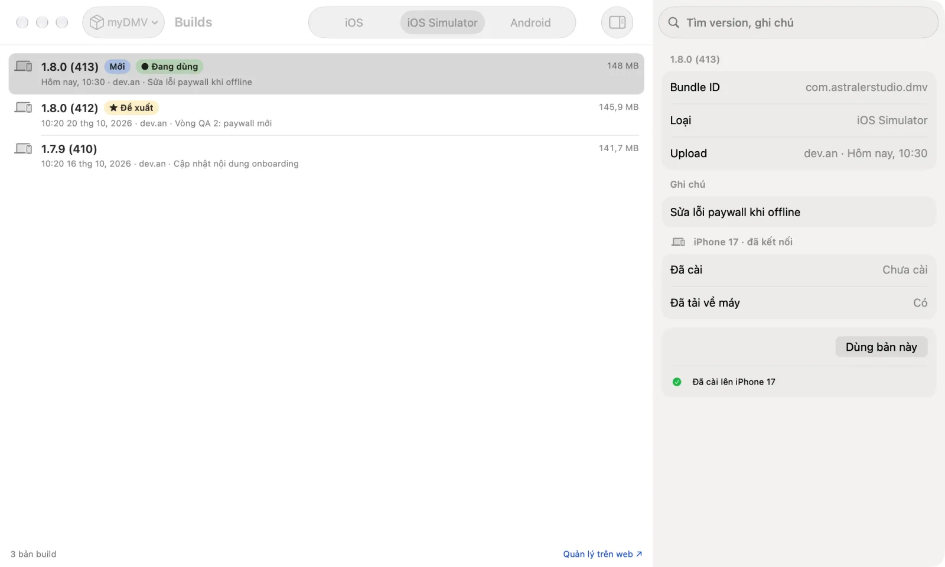
Task: Click the Dùng bản này button
Action: tap(881, 347)
